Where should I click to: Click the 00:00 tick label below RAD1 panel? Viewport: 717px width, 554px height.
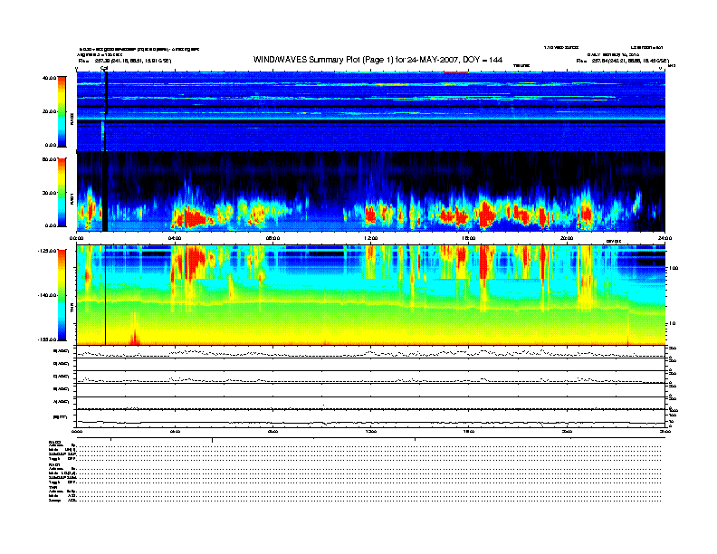[76, 238]
